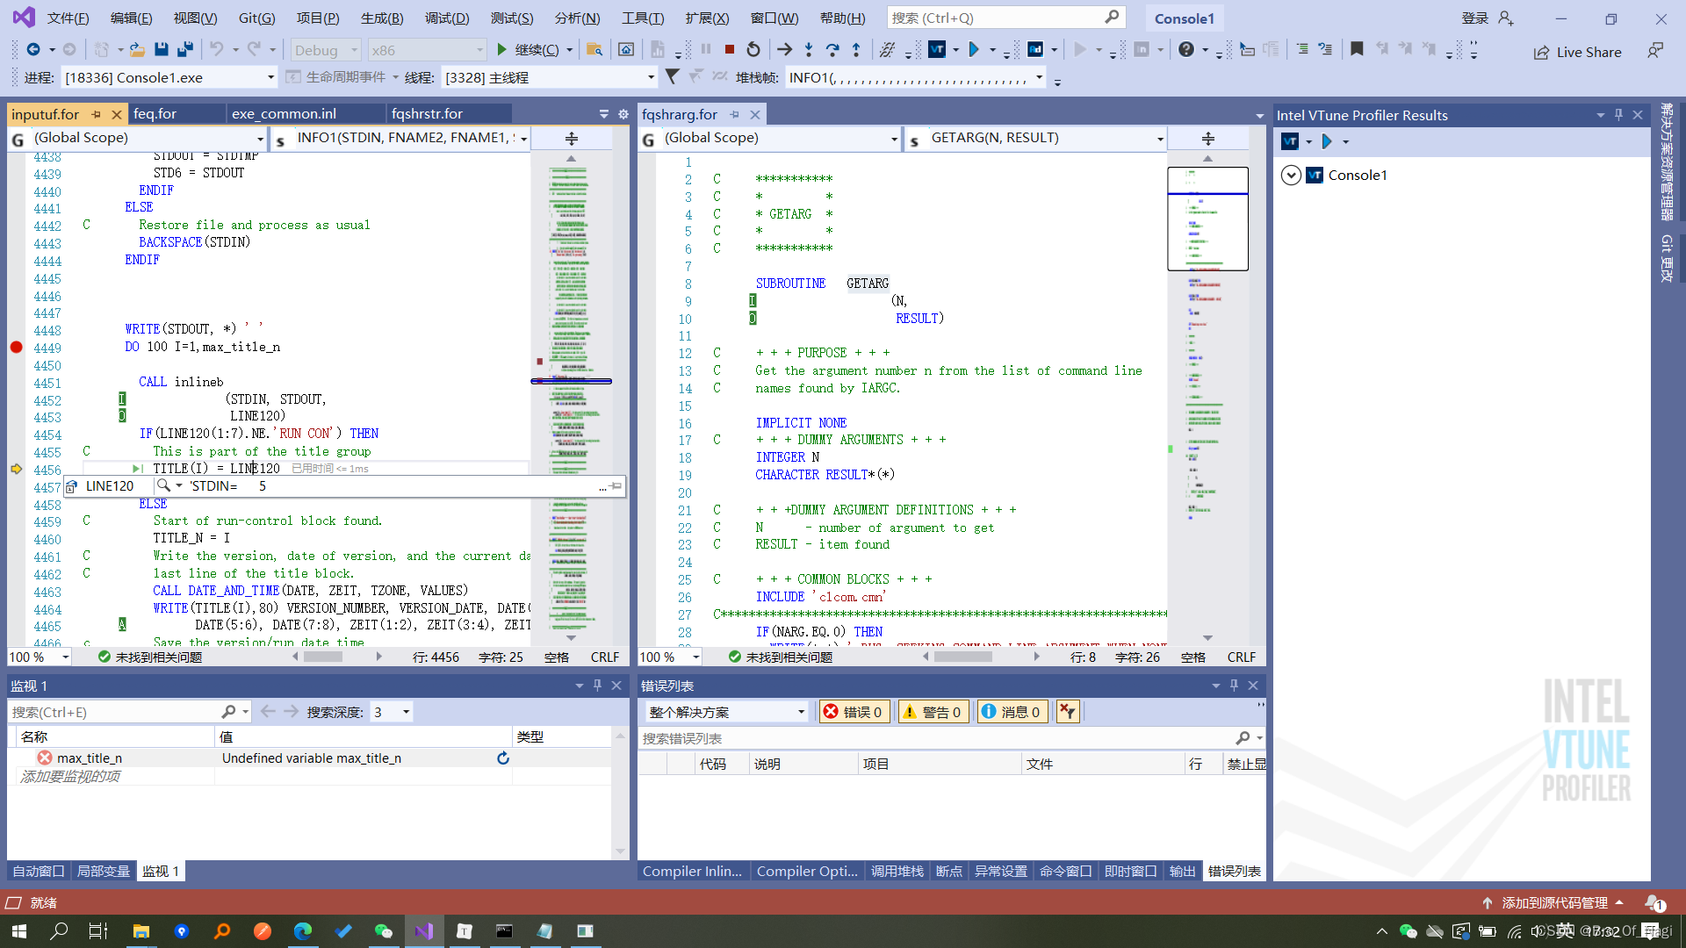Expand the Console1 node in VTune results
Screen dimensions: 1686x948
pyautogui.click(x=1291, y=175)
